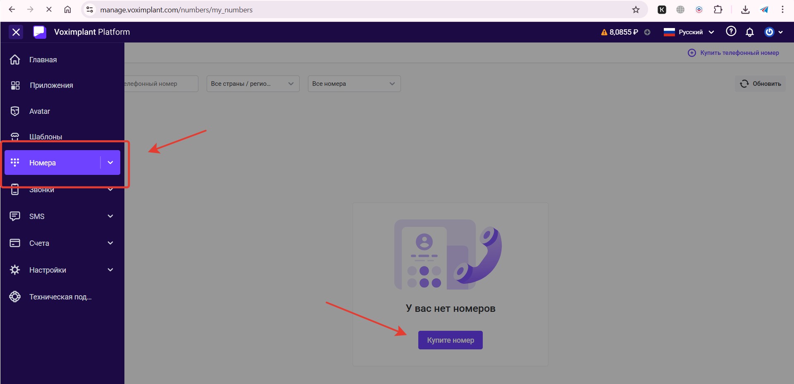Close the sidebar with the X icon
The width and height of the screenshot is (794, 384).
[16, 32]
